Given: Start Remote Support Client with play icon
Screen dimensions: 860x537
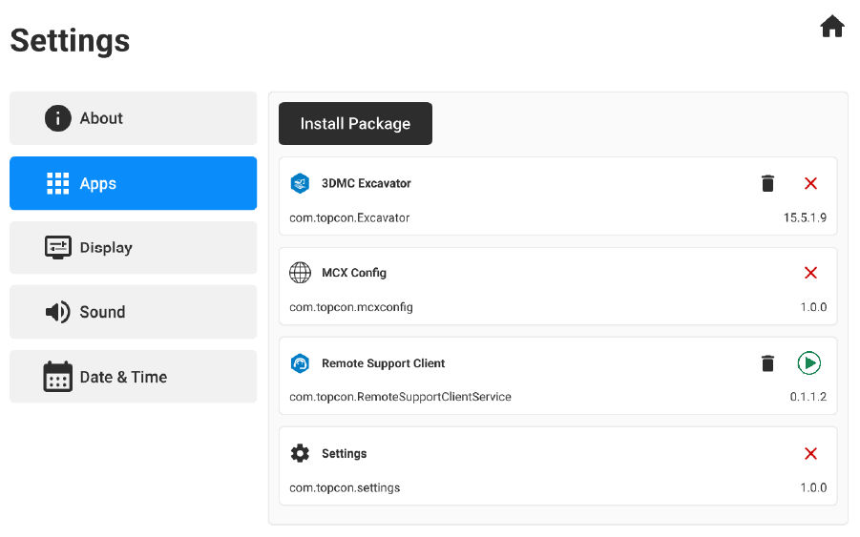Looking at the screenshot, I should click(x=809, y=363).
